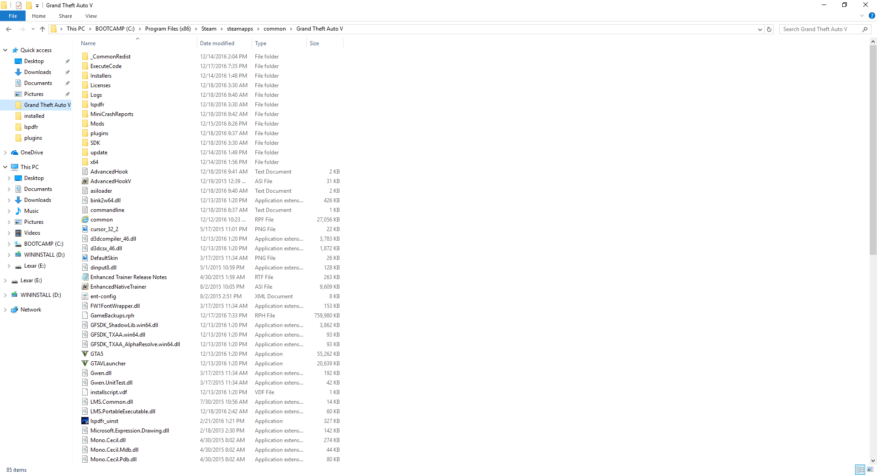The height and width of the screenshot is (475, 877).
Task: Click the _CommonRedist folder icon
Action: [85, 57]
